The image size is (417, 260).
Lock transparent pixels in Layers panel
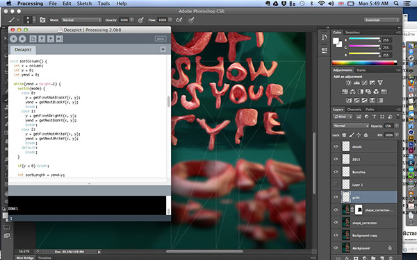[344, 135]
